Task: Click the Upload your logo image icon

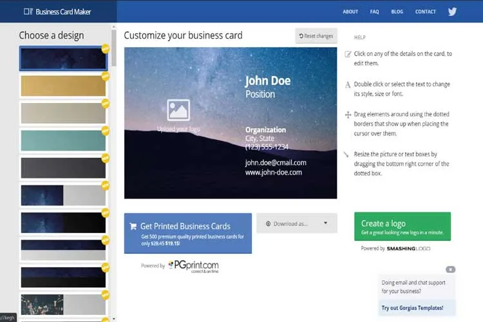Action: point(178,110)
